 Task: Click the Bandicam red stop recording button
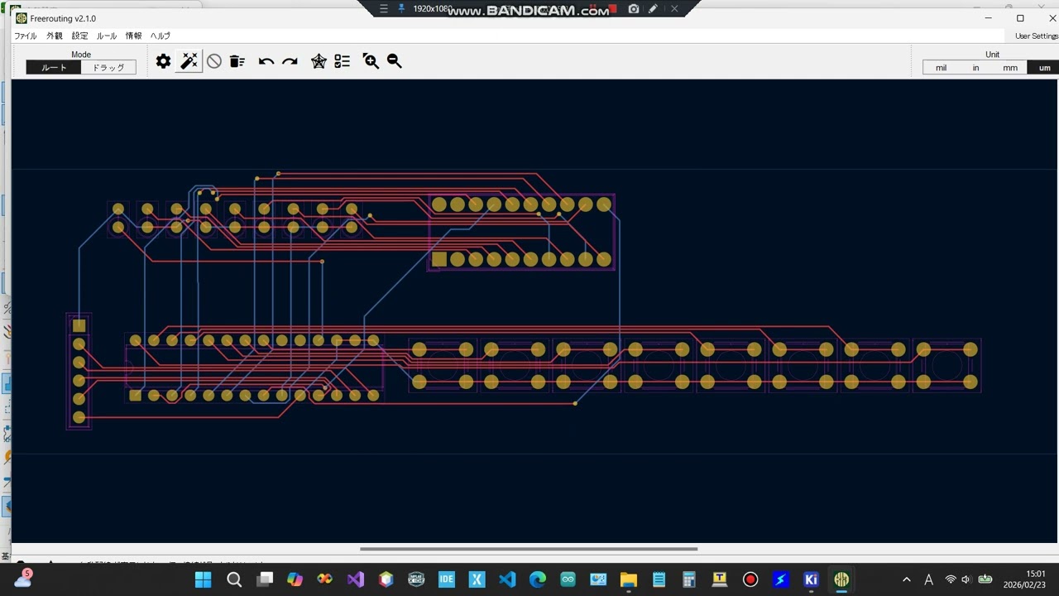tap(613, 8)
